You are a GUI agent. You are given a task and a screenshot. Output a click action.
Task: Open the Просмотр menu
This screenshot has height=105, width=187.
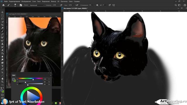click(x=64, y=1)
